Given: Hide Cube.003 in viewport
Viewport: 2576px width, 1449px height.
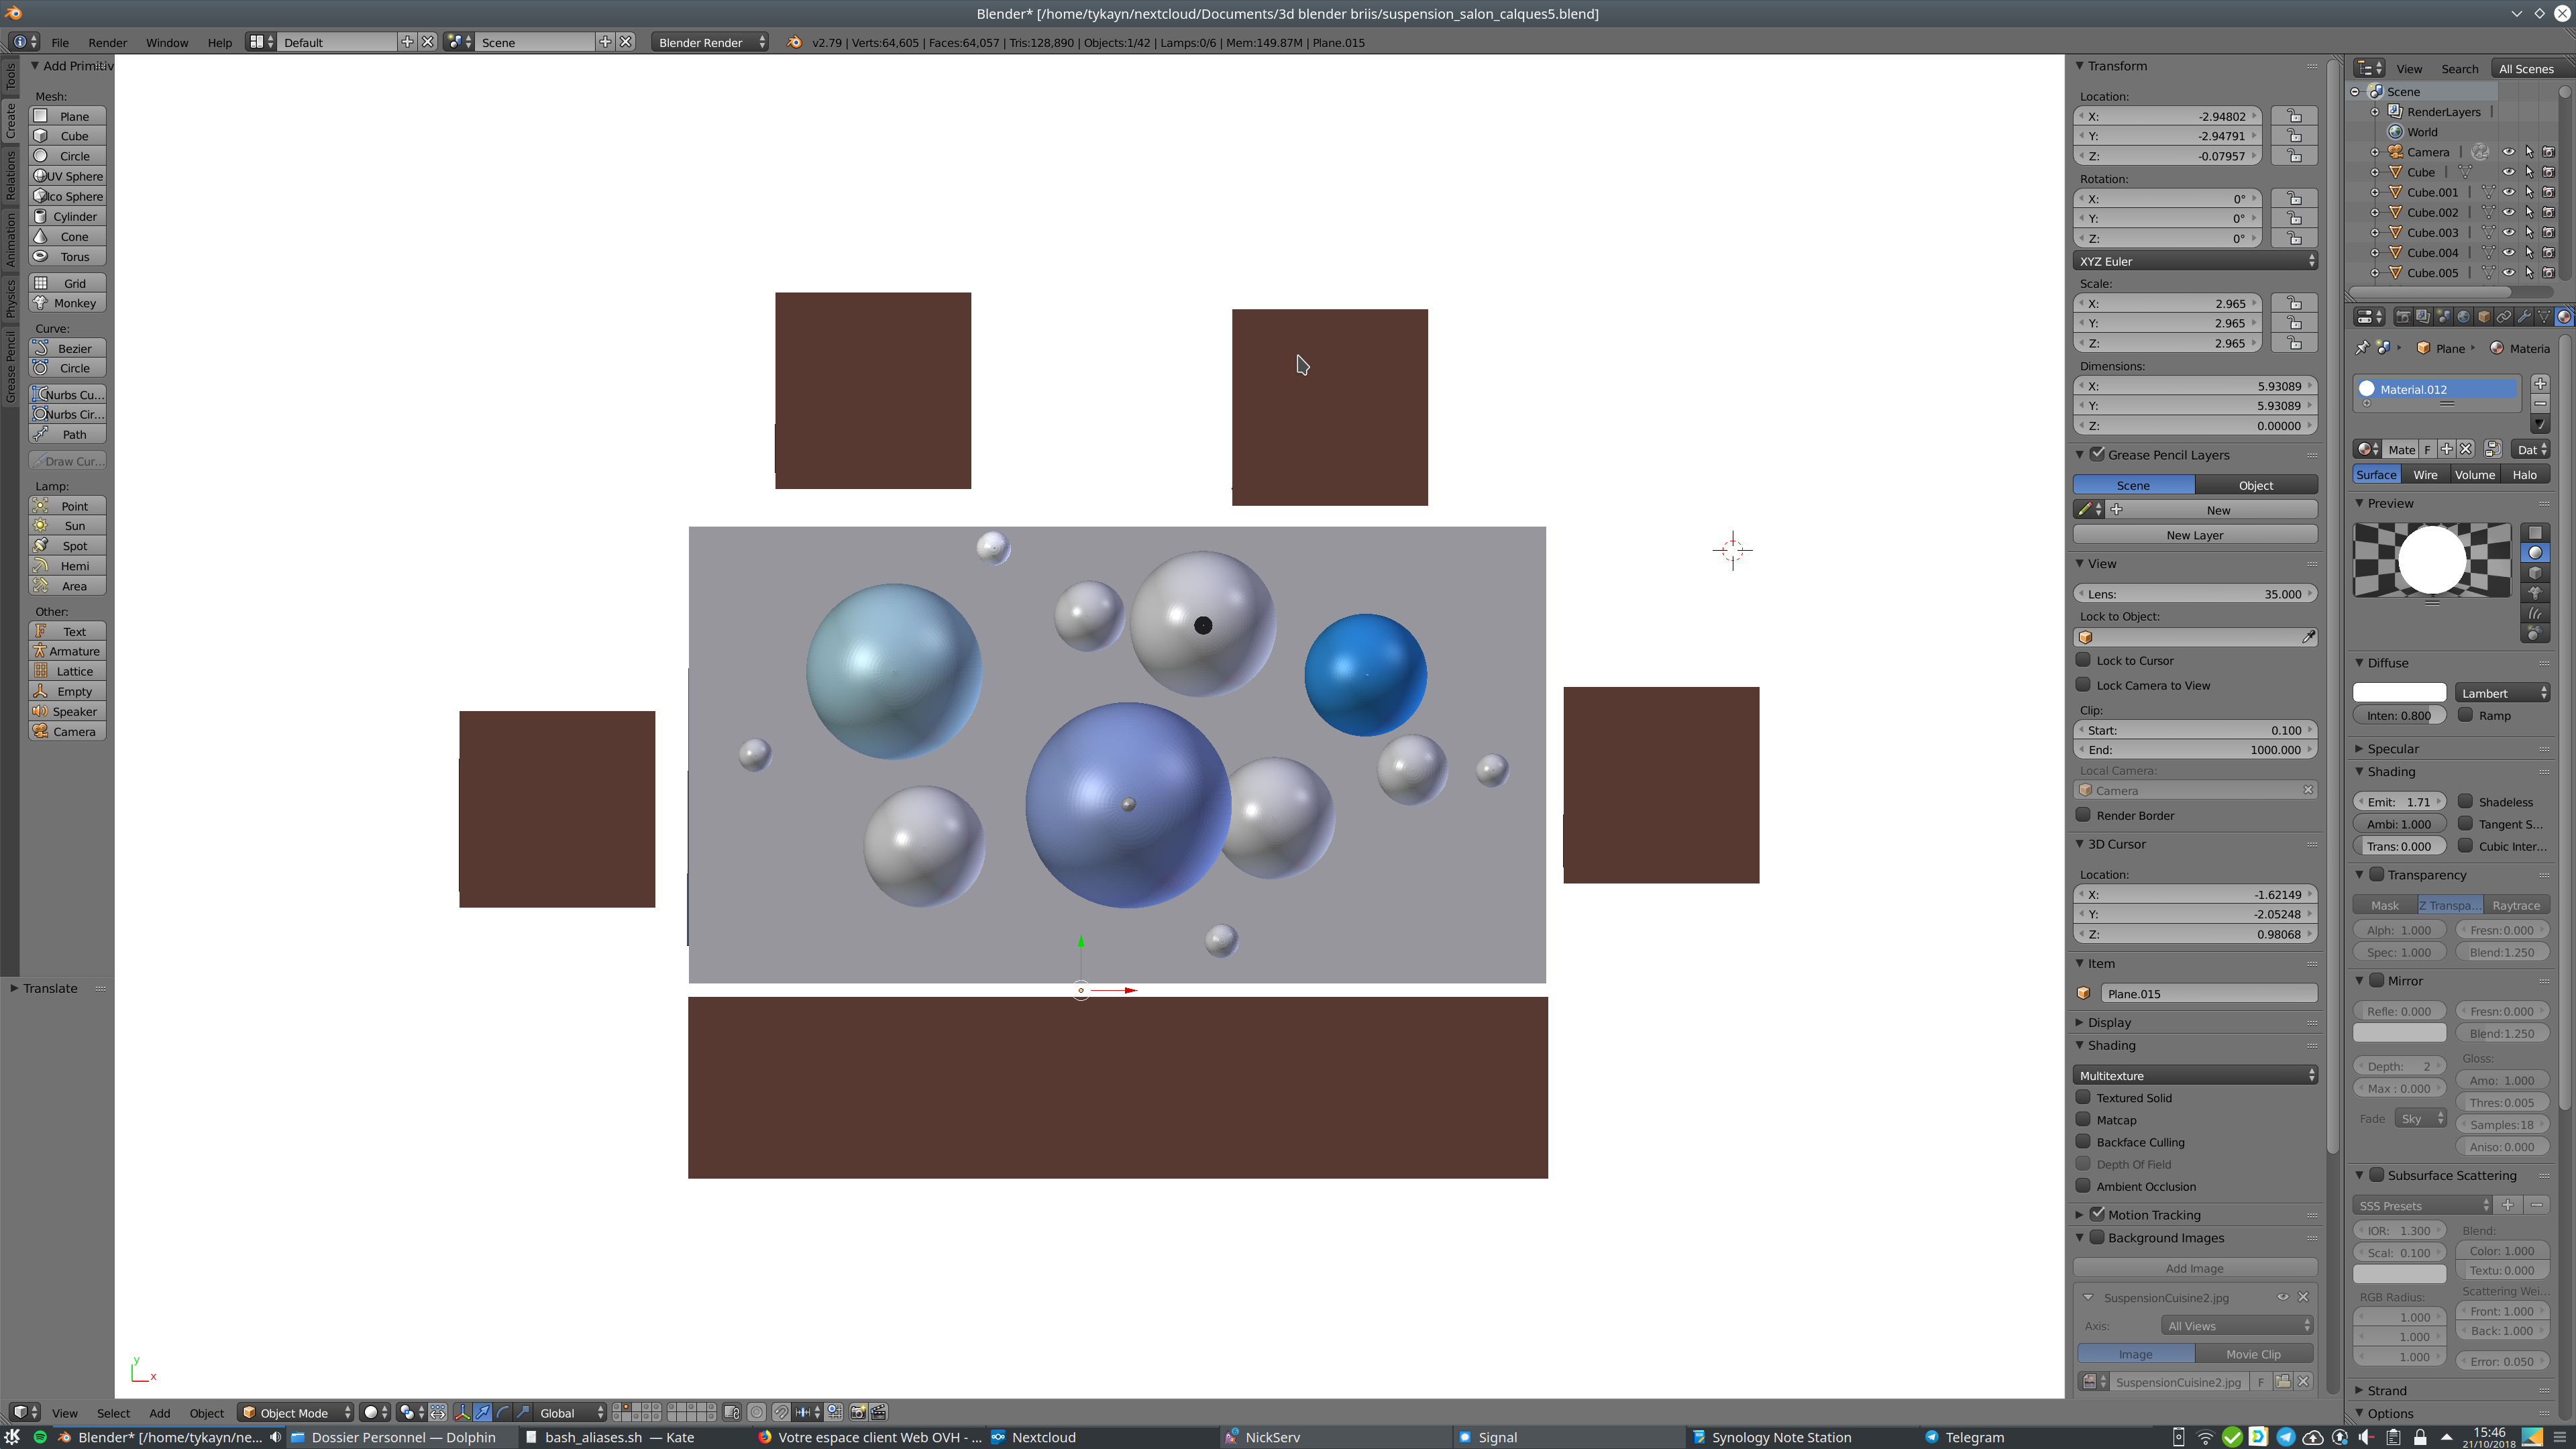Looking at the screenshot, I should click(x=2508, y=233).
